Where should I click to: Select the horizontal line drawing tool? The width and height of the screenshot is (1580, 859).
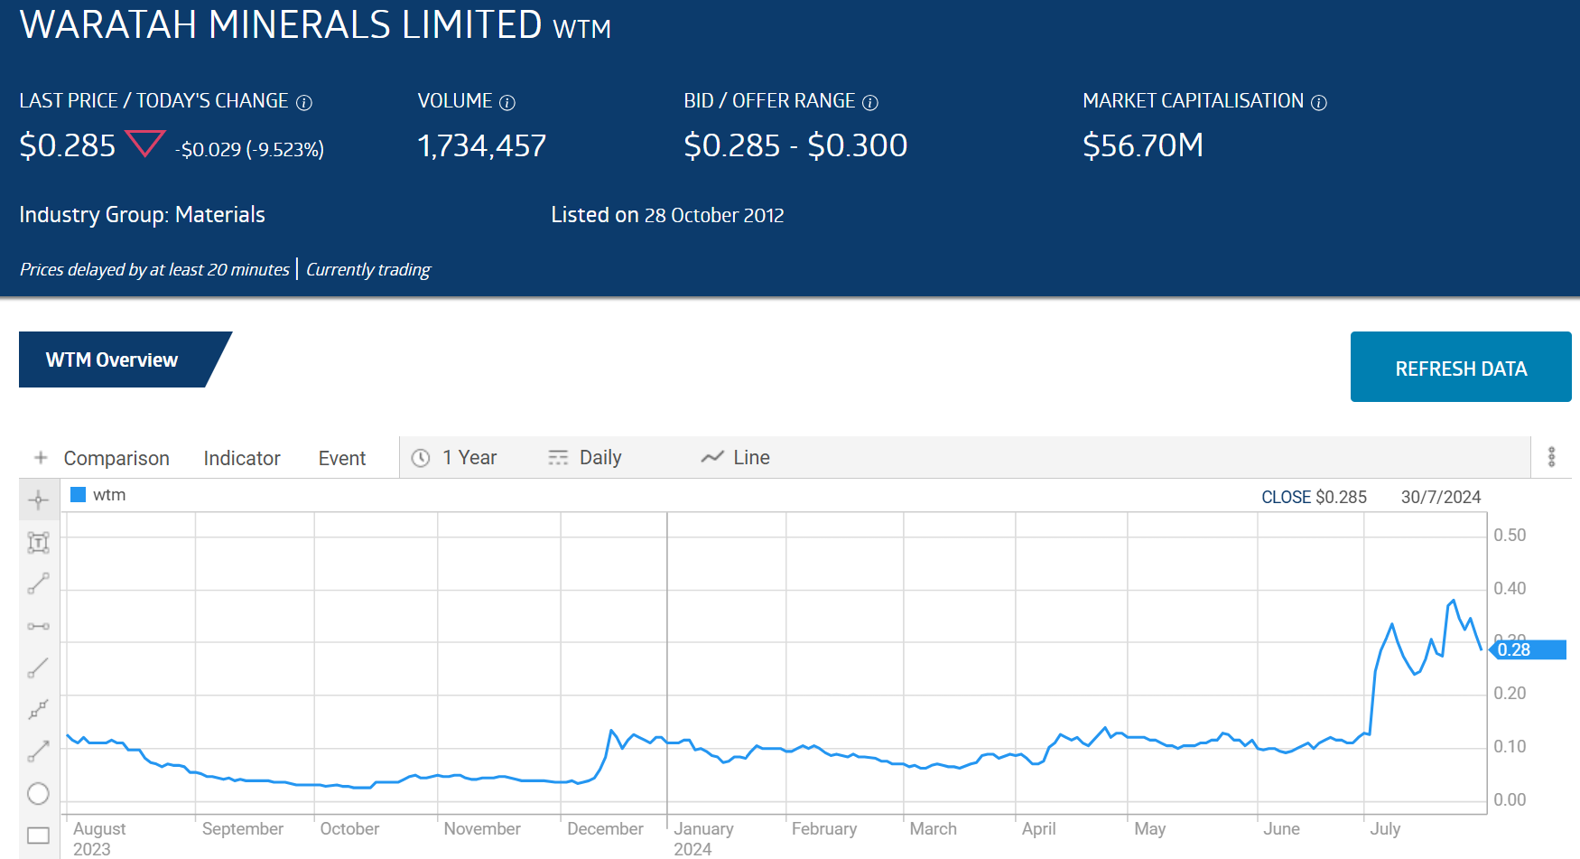38,626
